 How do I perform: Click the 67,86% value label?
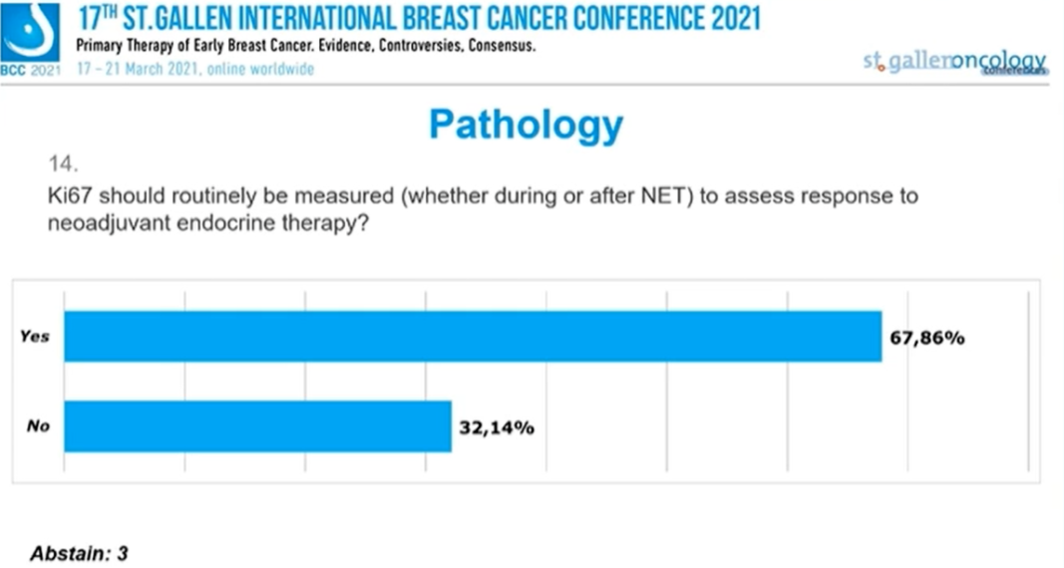click(926, 338)
